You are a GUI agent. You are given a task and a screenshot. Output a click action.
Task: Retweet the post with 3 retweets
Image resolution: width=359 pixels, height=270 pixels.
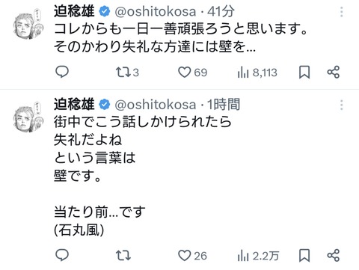pos(127,73)
